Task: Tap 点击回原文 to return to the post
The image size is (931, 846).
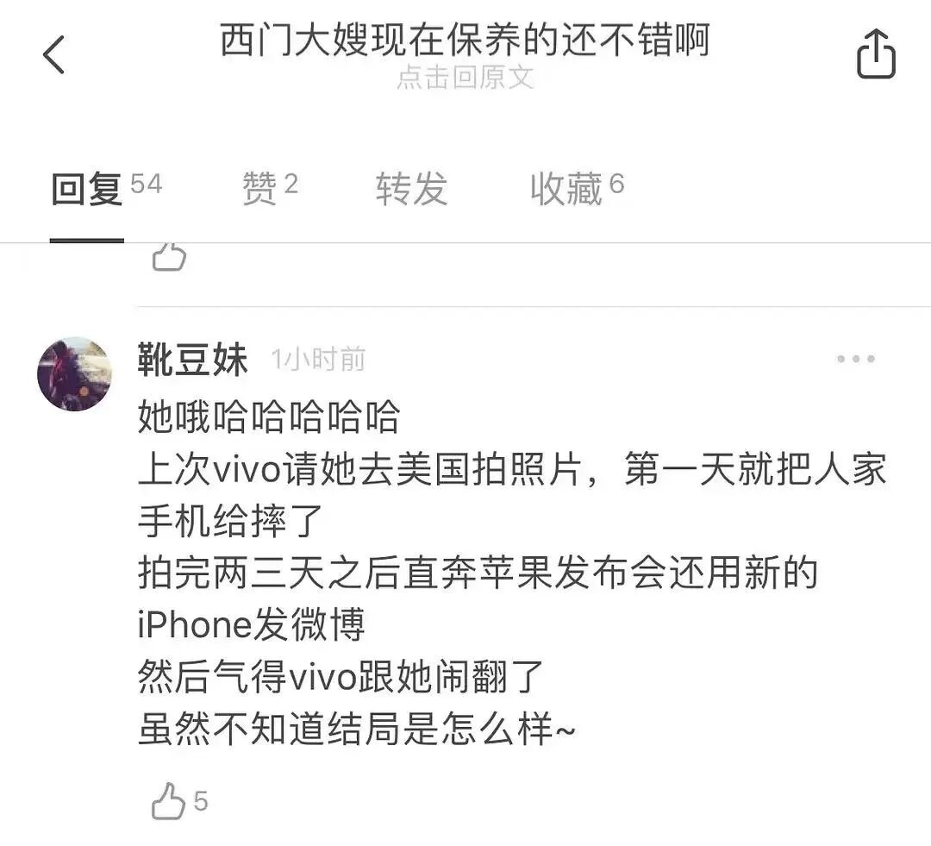Action: 465,78
